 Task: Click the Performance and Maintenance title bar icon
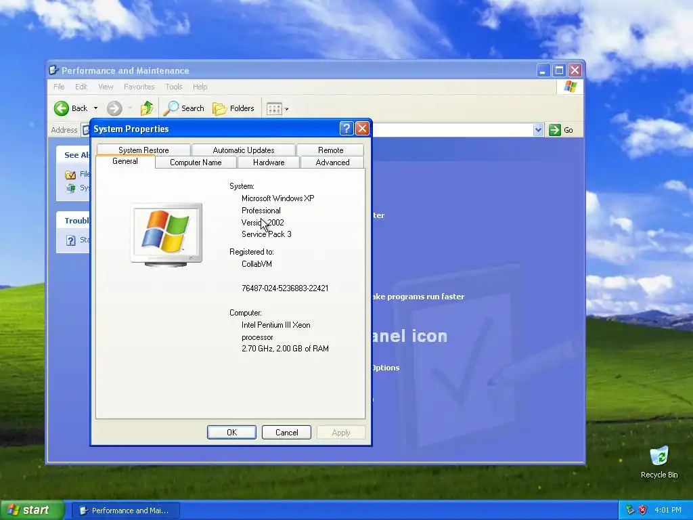[x=54, y=70]
